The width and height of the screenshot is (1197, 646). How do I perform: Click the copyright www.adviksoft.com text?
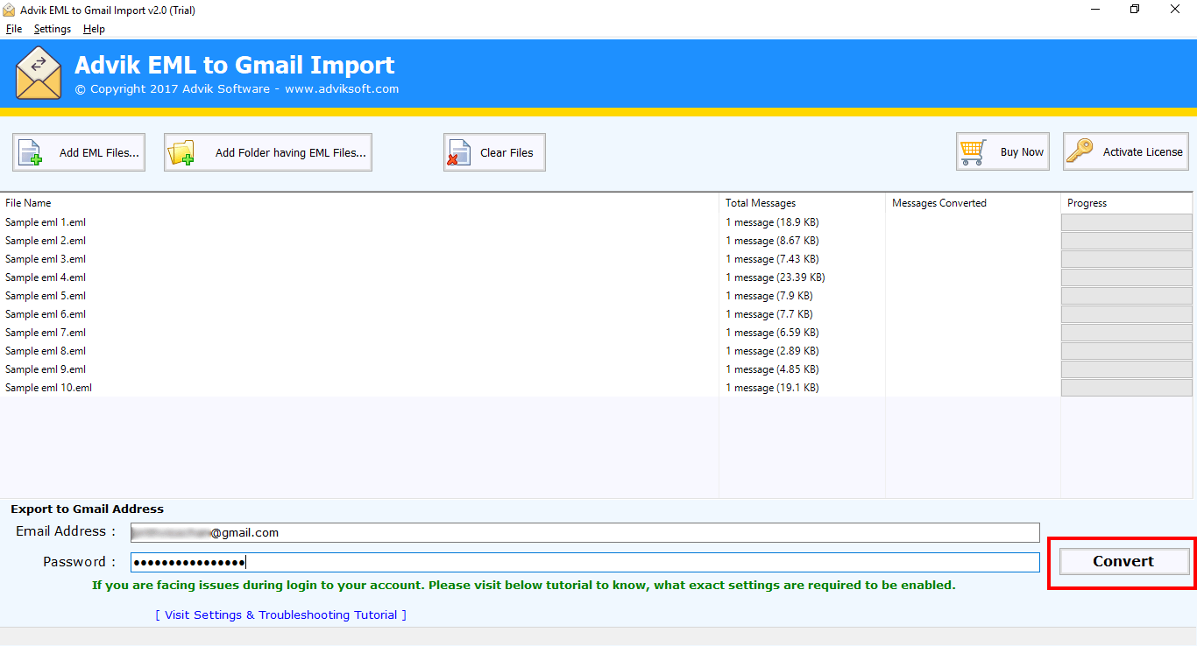tap(237, 88)
